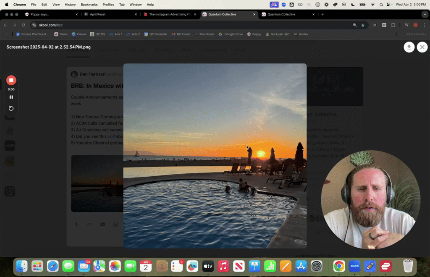The width and height of the screenshot is (430, 277).
Task: Pause the screen recording
Action: (11, 97)
